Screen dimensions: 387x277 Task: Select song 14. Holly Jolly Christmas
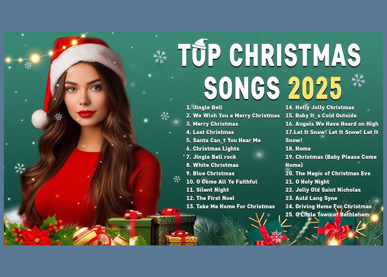(320, 107)
